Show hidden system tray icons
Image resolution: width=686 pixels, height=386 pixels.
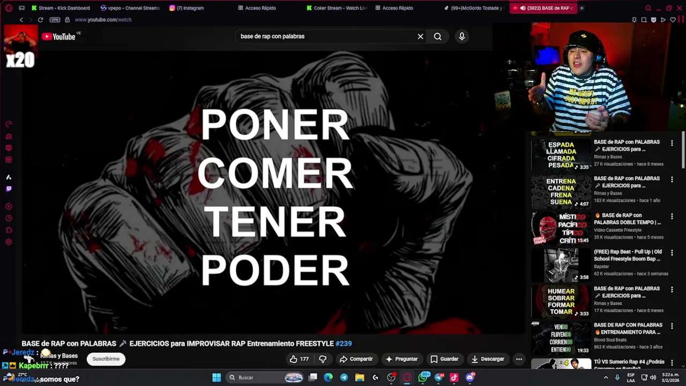(606, 377)
